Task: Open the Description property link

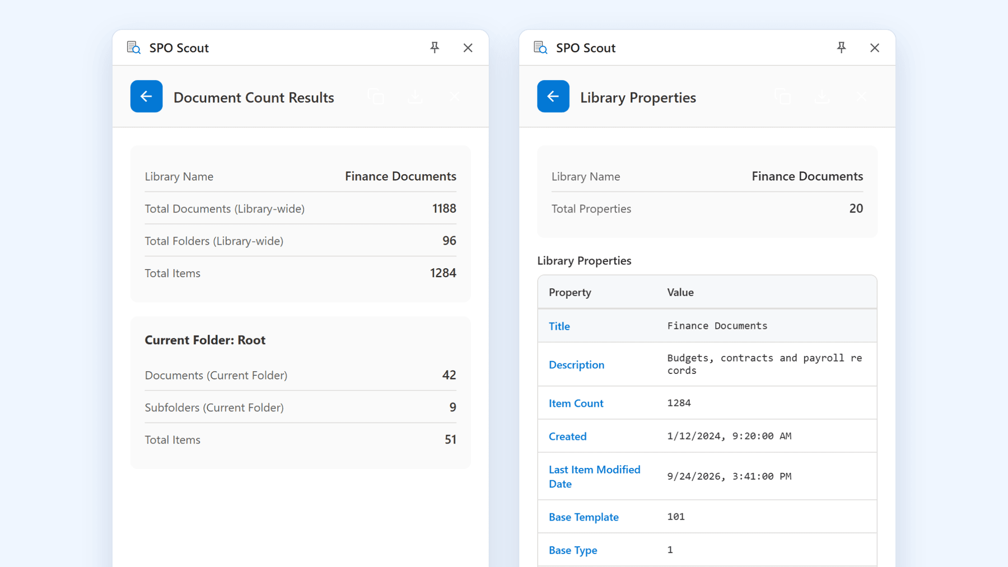Action: coord(576,365)
